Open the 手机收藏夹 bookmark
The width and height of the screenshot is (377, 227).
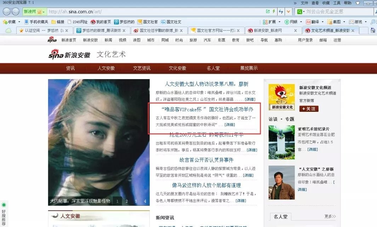(36, 22)
